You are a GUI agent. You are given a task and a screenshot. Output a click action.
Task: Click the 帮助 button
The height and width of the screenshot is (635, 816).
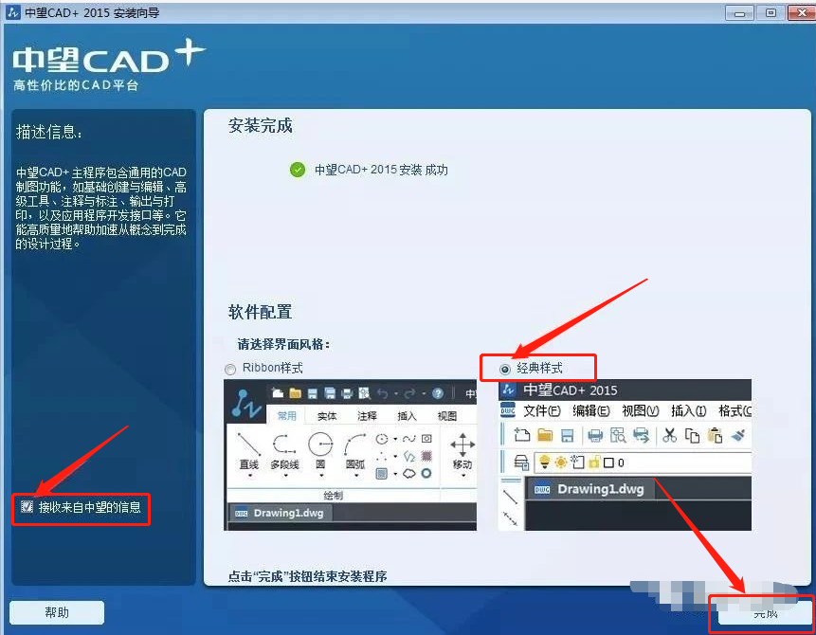tap(57, 612)
